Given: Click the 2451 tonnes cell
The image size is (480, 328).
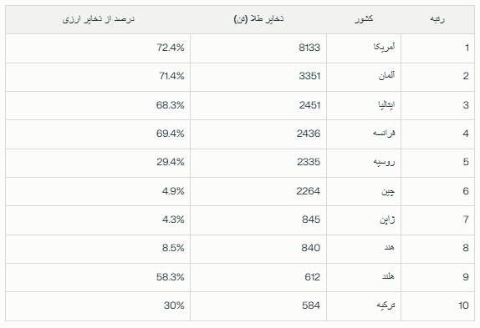Looking at the screenshot, I should click(x=258, y=105).
